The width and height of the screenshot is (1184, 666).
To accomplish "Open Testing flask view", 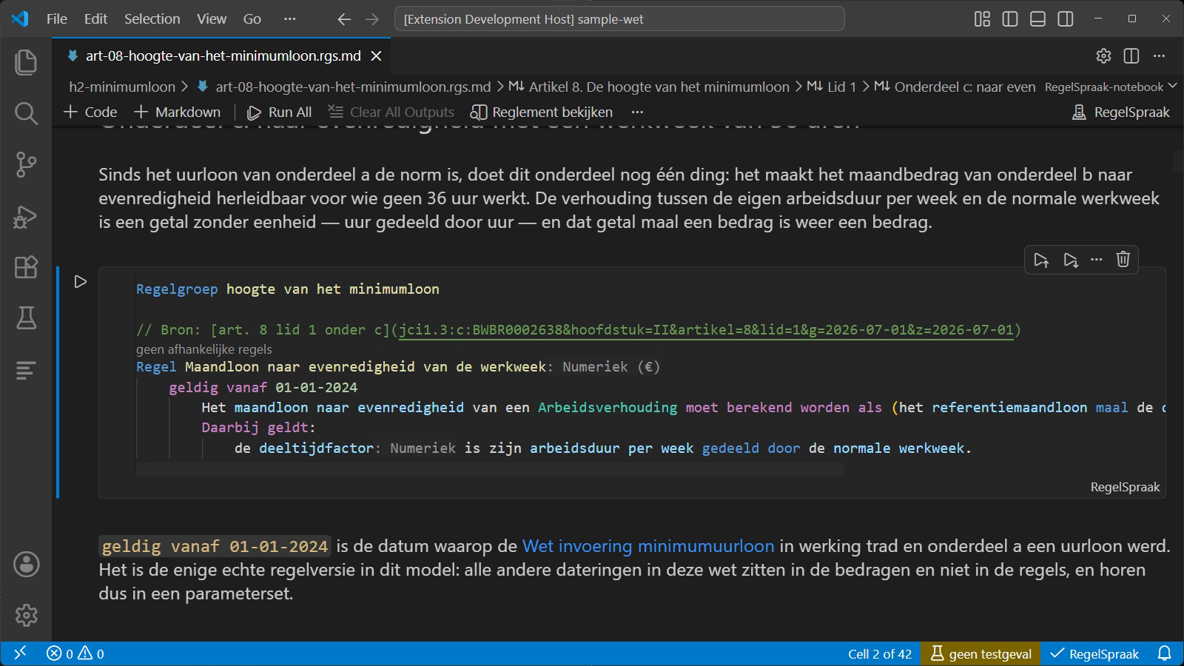I will point(26,318).
